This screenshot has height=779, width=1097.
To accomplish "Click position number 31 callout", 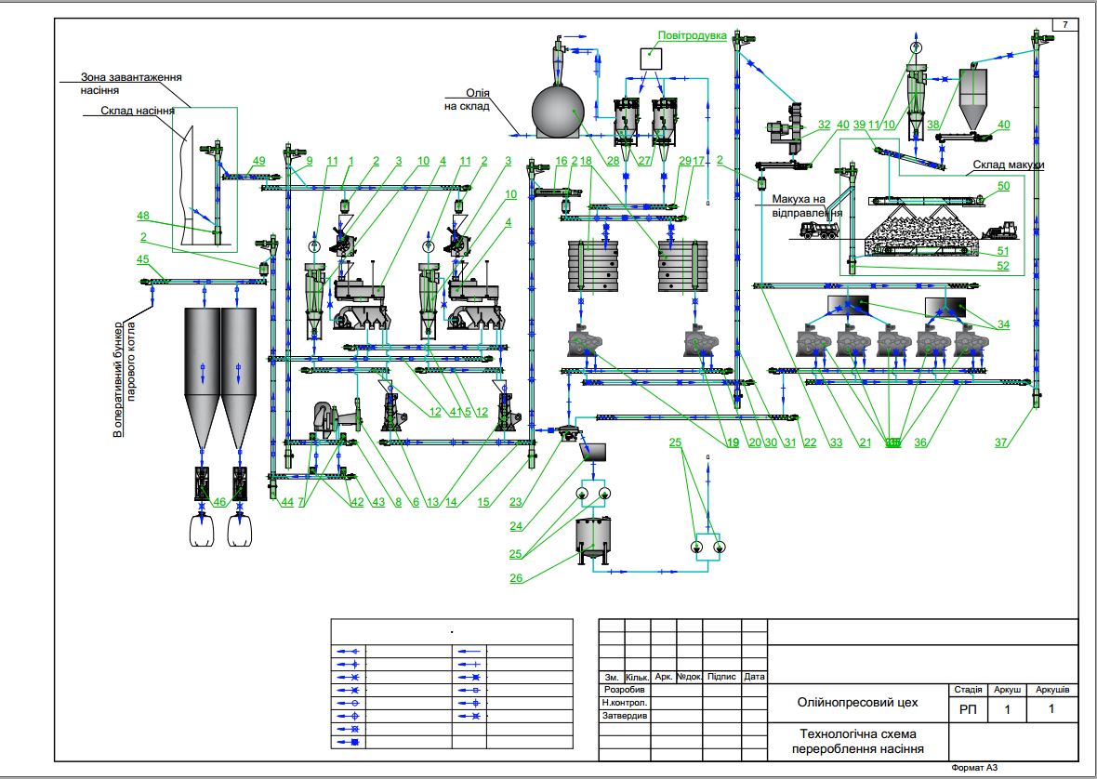I will click(x=790, y=442).
